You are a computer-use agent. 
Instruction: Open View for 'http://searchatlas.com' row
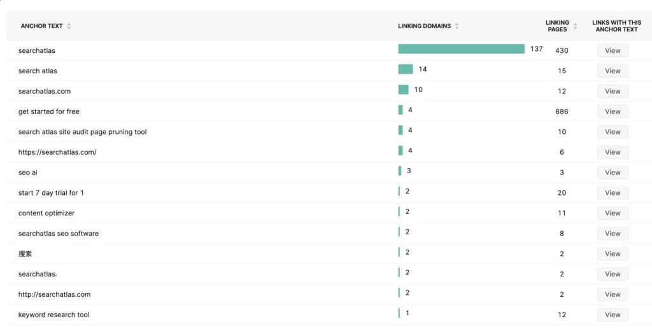(613, 294)
